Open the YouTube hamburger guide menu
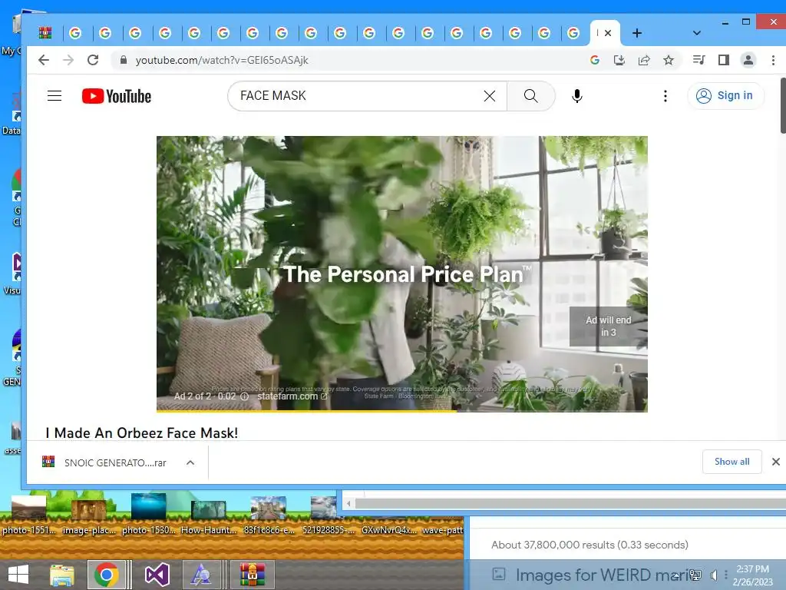The height and width of the screenshot is (590, 786). (x=54, y=96)
